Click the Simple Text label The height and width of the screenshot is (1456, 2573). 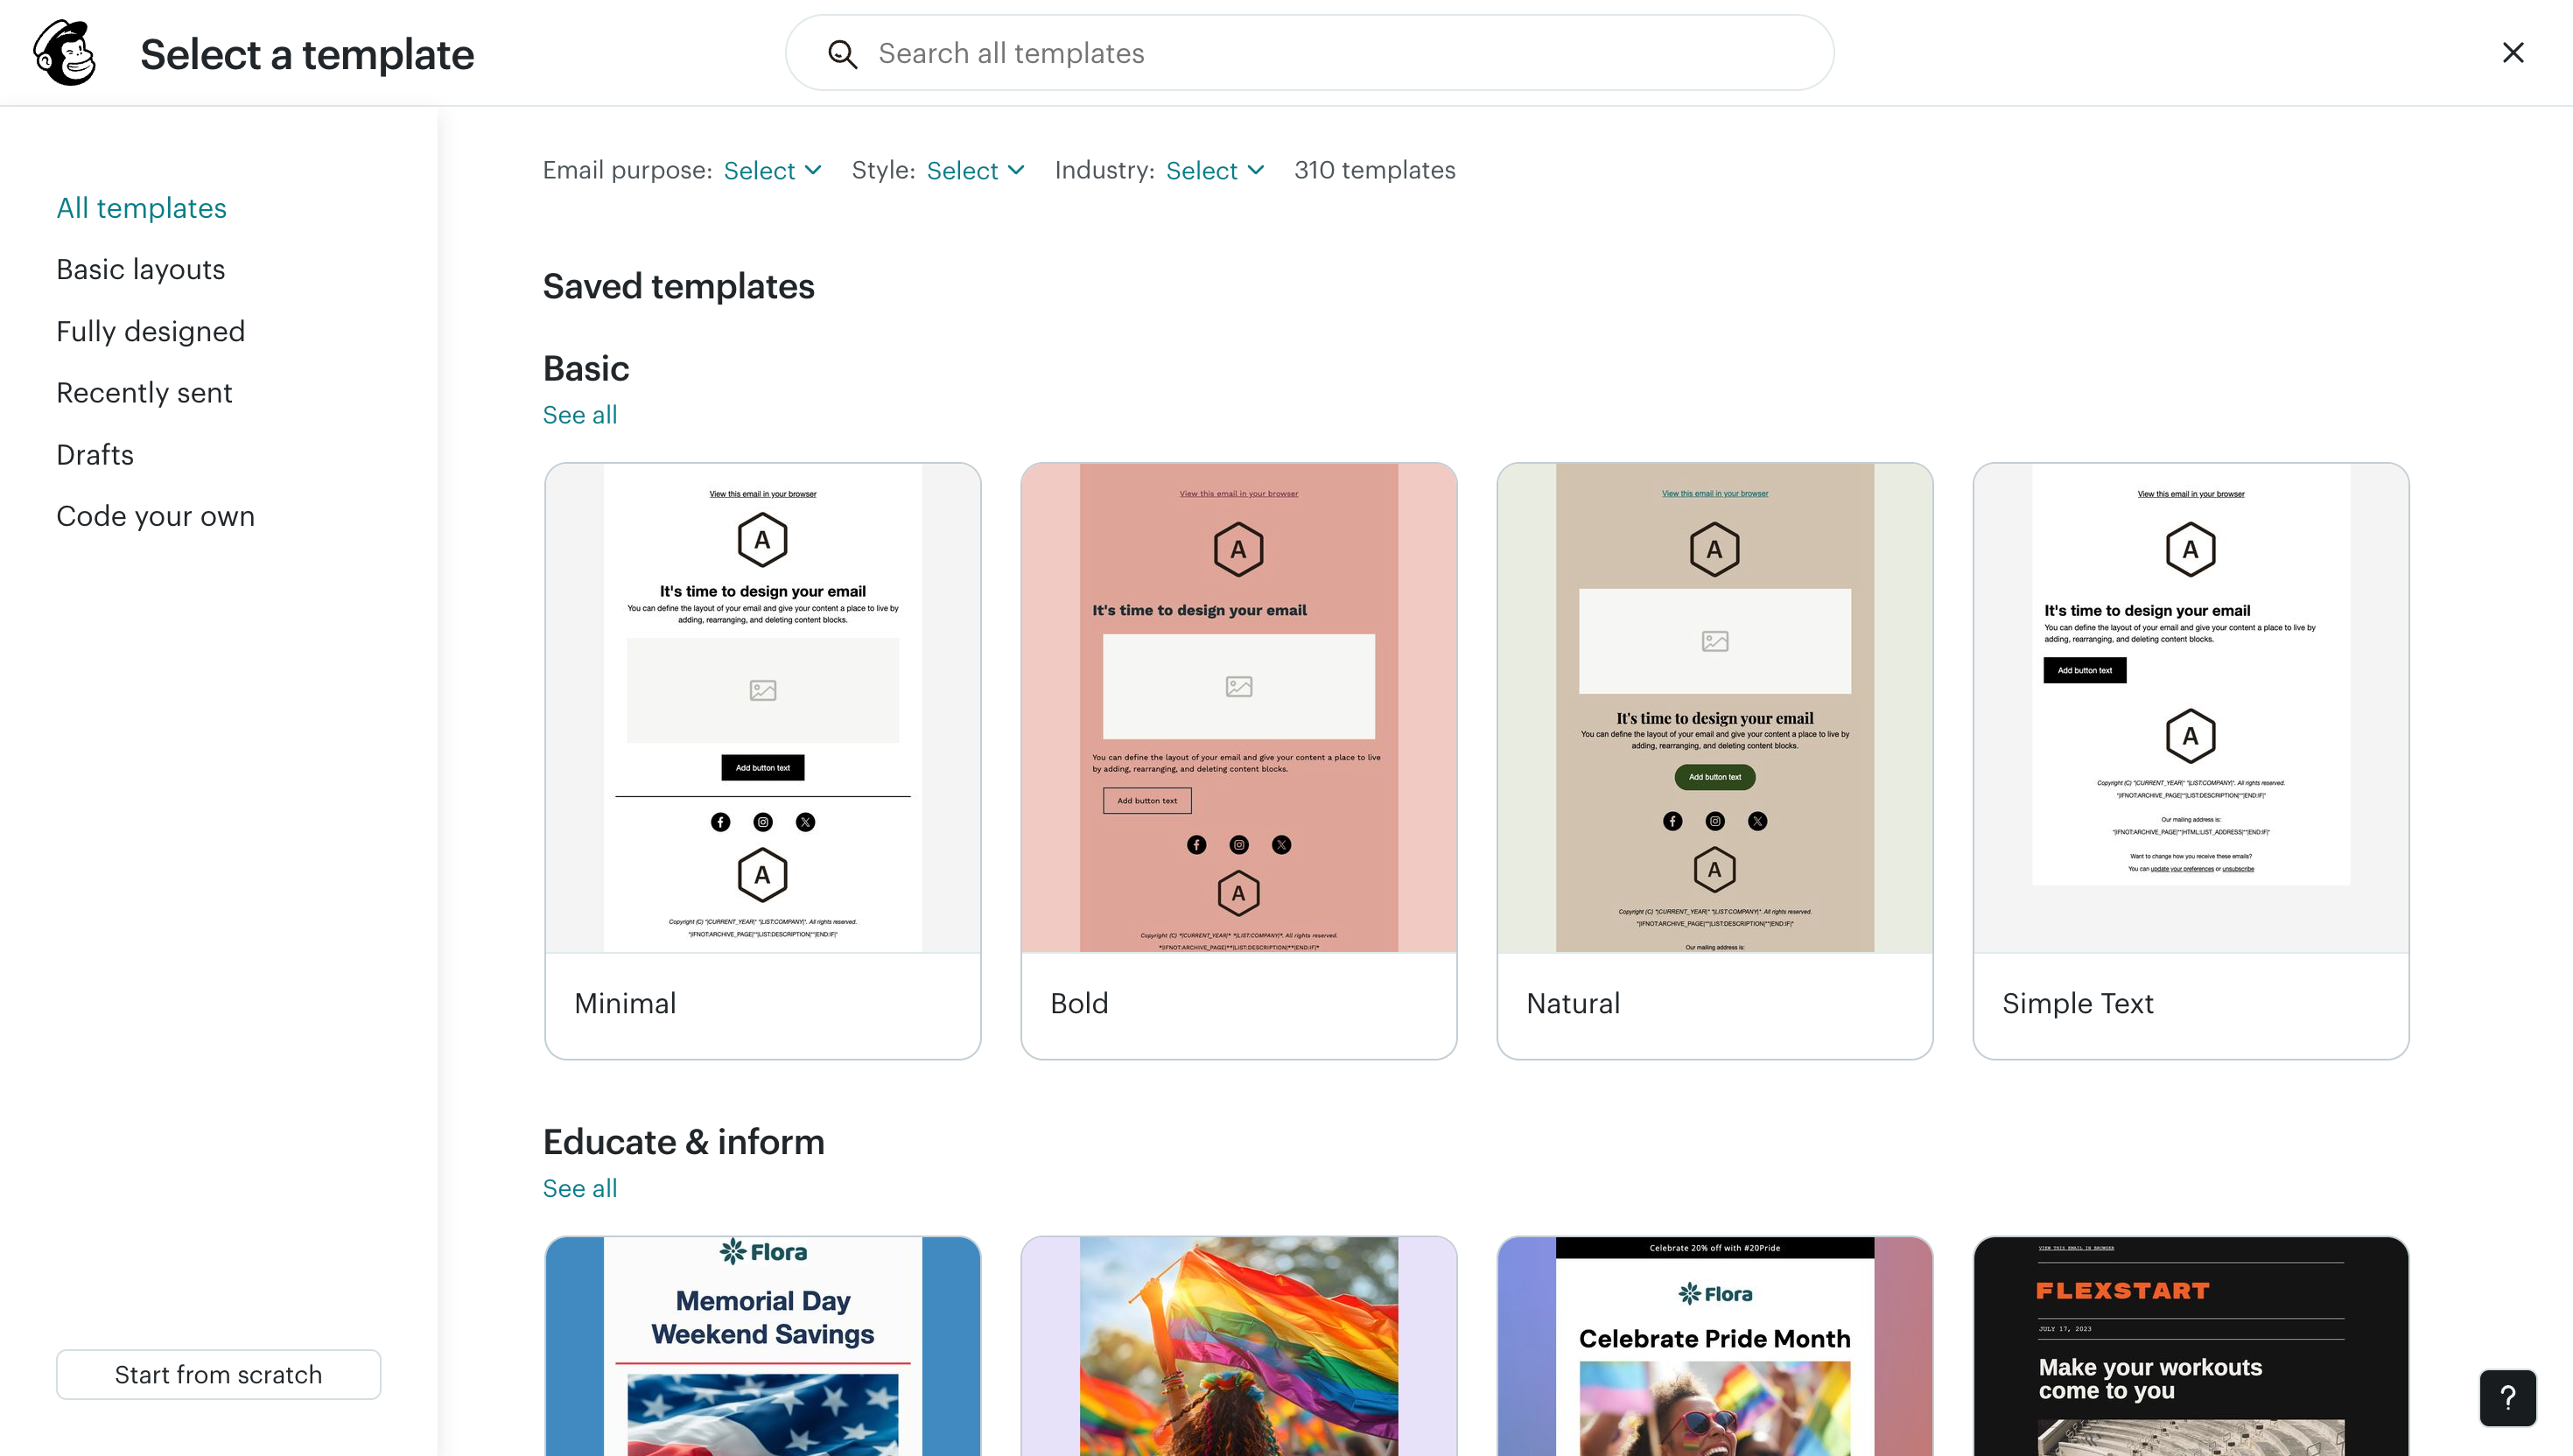(x=2077, y=1003)
